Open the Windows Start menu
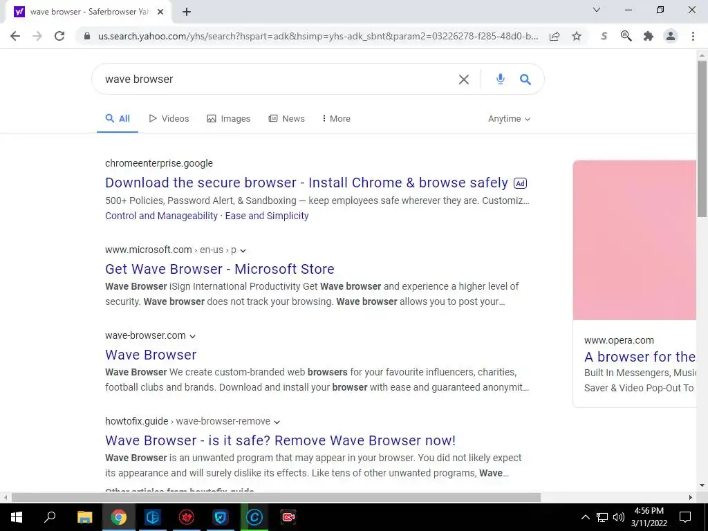 tap(17, 517)
